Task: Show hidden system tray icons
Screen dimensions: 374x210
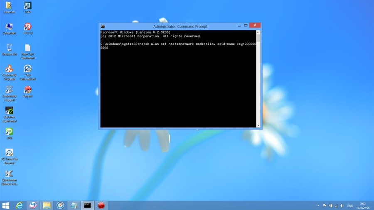Action: pos(318,206)
